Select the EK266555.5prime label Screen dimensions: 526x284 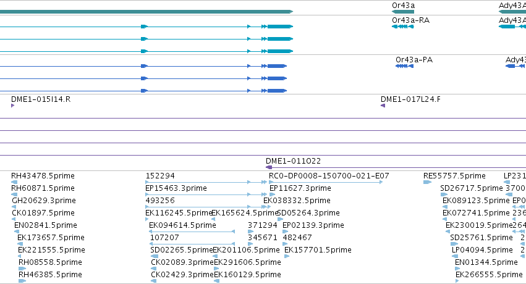489,275
